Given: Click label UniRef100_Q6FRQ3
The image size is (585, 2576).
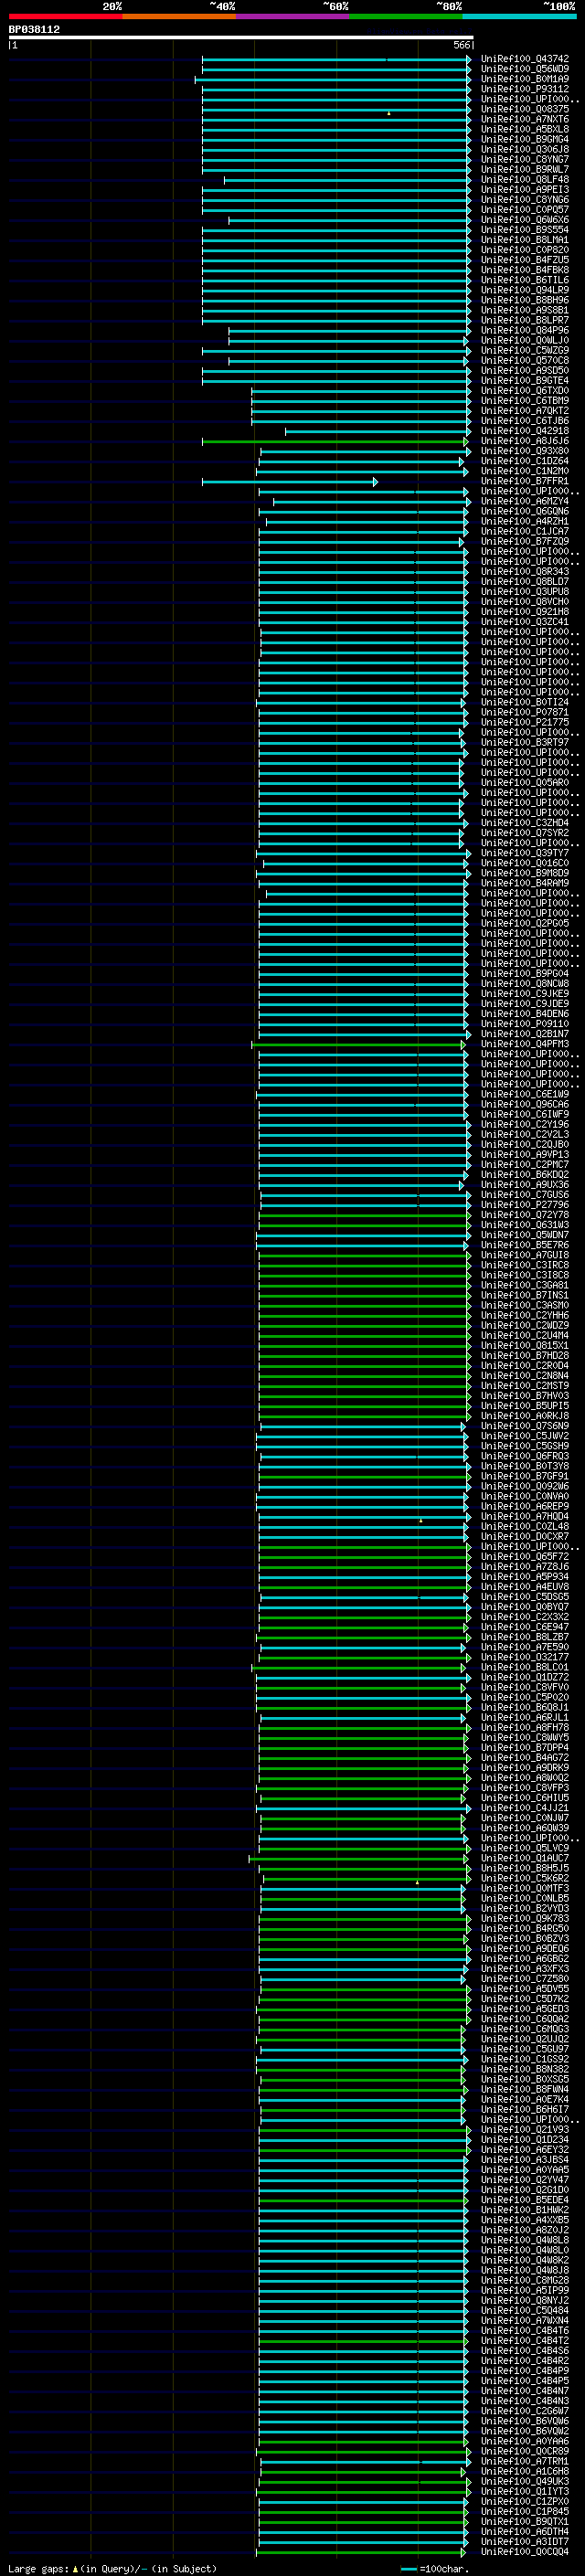Looking at the screenshot, I should click(x=525, y=1456).
